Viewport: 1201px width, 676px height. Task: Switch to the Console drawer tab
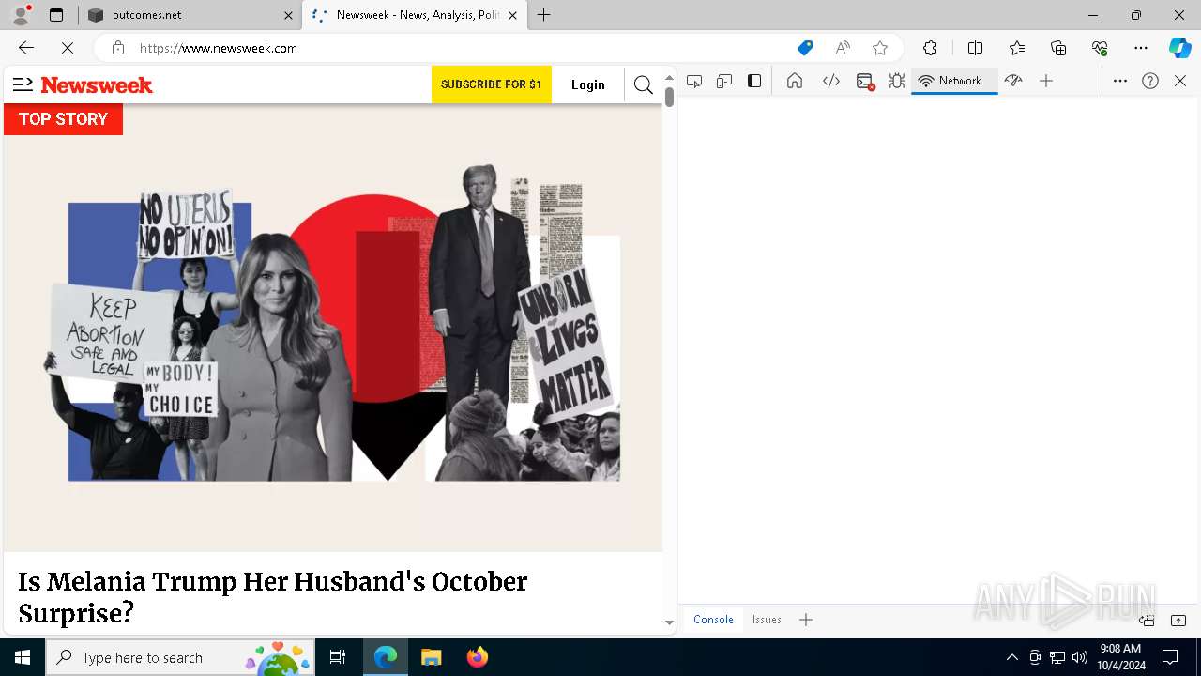[x=713, y=620]
